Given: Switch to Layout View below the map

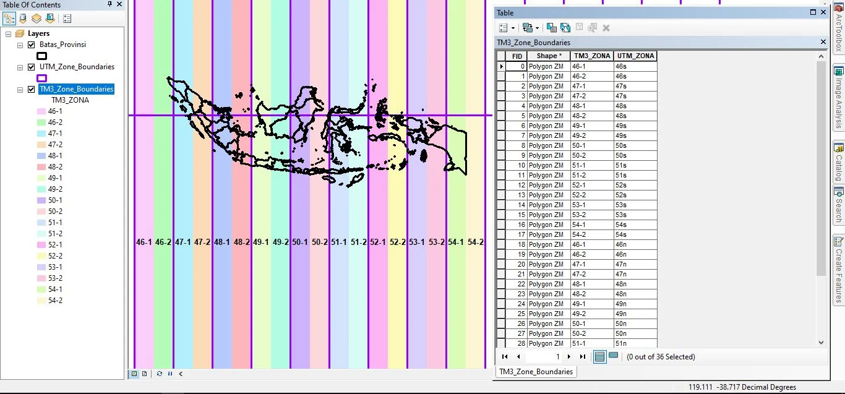Looking at the screenshot, I should 144,373.
